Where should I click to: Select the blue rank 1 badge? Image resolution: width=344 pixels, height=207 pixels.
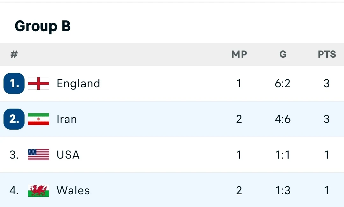[x=14, y=83]
